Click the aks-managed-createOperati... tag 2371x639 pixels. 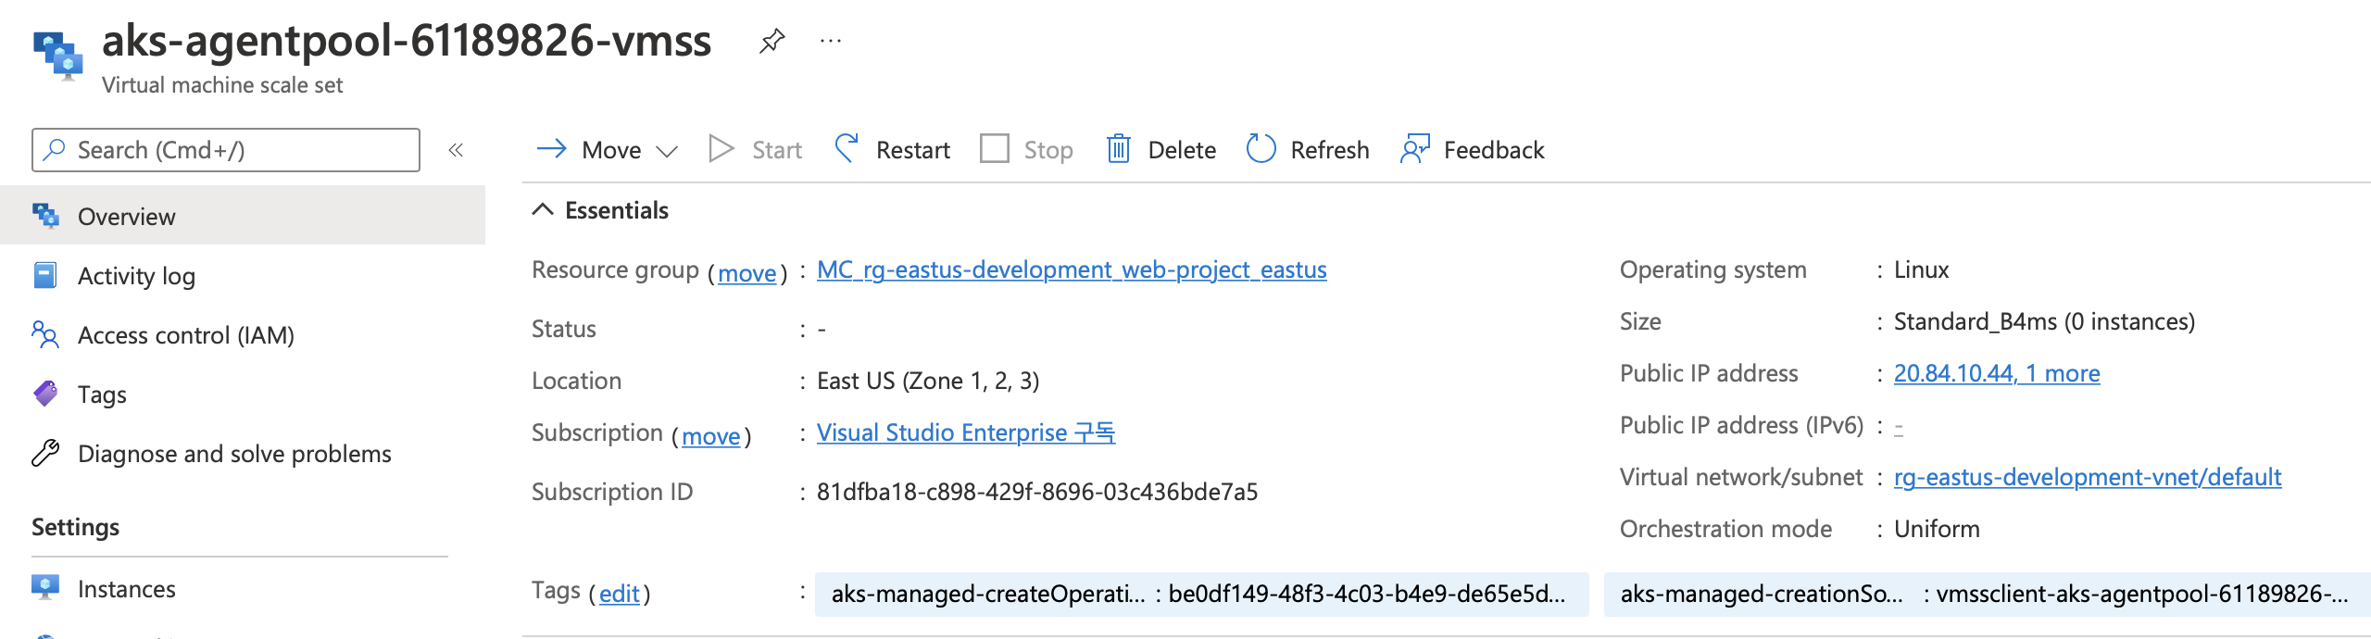(1201, 594)
